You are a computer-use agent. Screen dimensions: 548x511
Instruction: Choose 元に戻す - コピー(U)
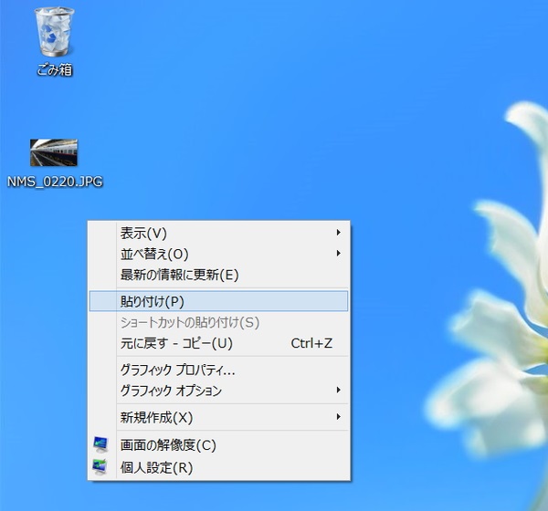[219, 343]
